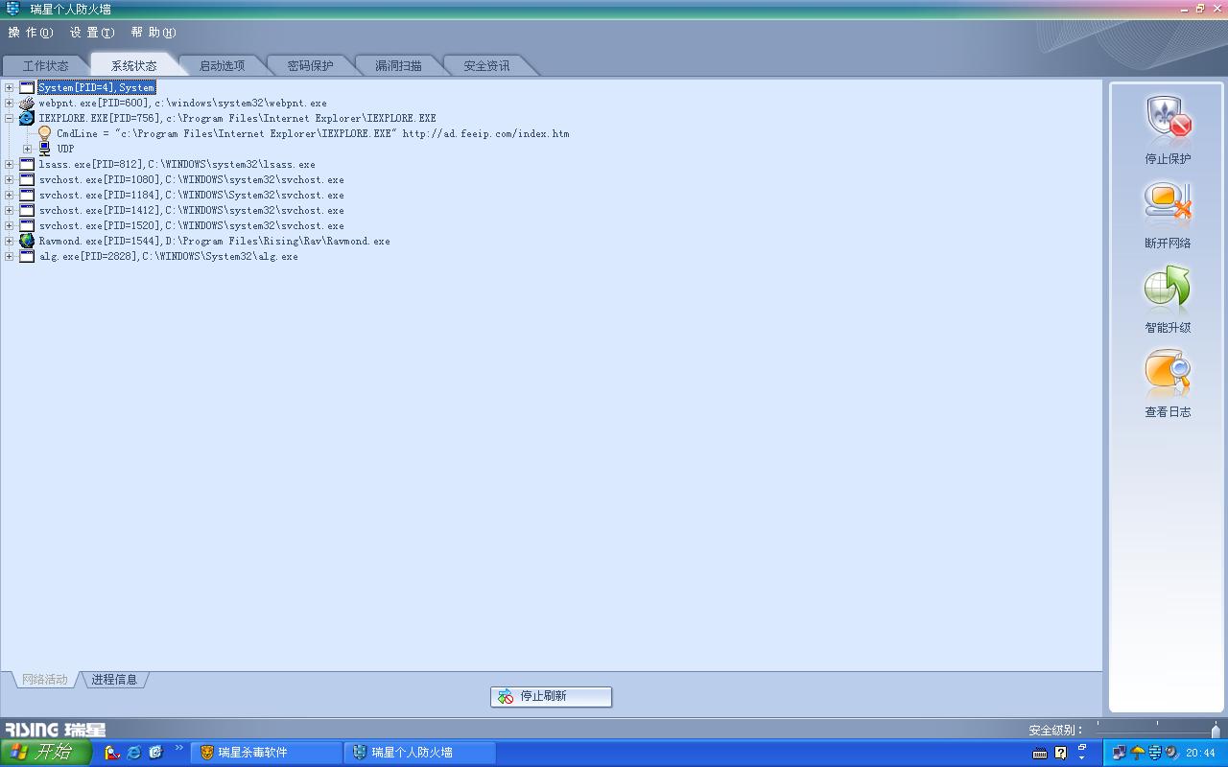
Task: Click the System[PID=4] process icon
Action: 27,87
